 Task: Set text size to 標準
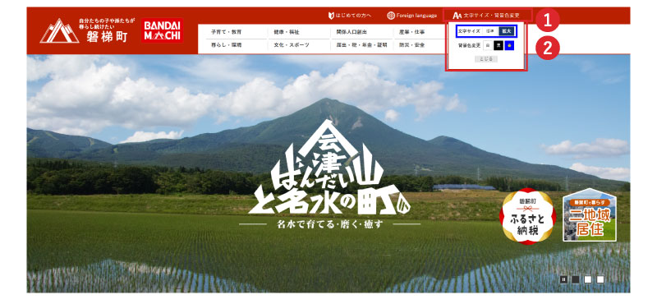[x=489, y=31]
